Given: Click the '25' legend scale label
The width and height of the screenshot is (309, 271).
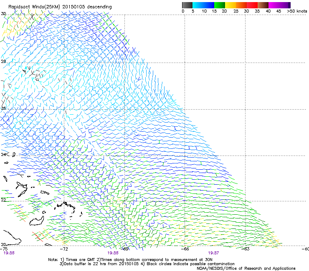Looking at the screenshot, I should pos(236,11).
